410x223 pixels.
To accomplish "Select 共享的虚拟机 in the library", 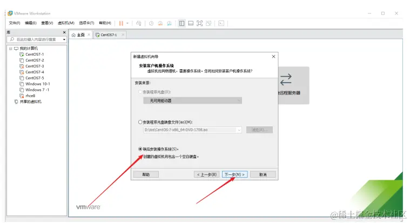I will pos(31,102).
